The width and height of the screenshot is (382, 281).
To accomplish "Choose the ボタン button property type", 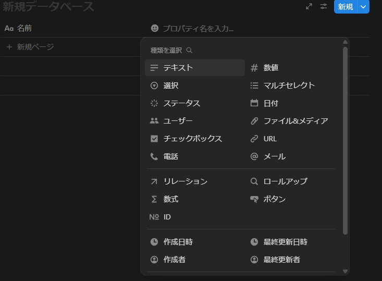I will pyautogui.click(x=274, y=199).
